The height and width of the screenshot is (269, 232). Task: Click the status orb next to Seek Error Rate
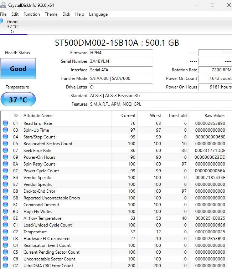click(5, 151)
